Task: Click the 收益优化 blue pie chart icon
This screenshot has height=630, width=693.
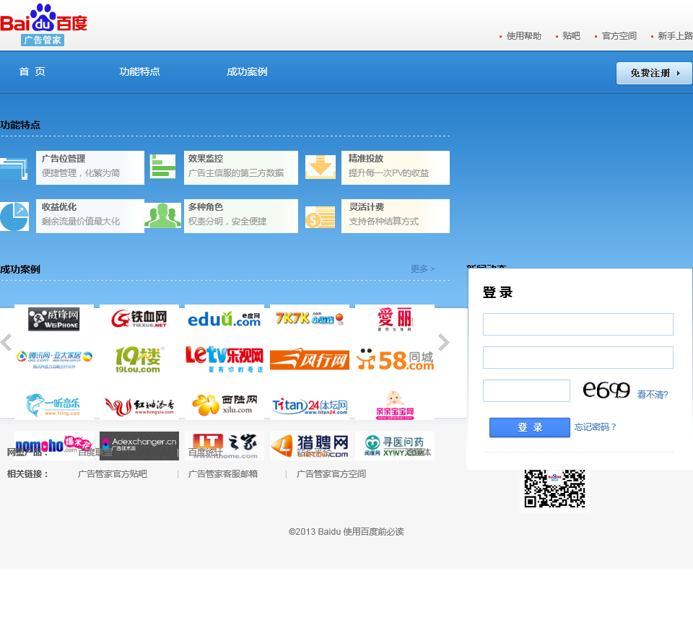Action: [x=14, y=216]
